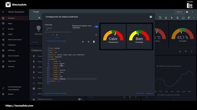Viewport: 197px width, 110px height.
Task: Click CANCELAR in the dialog
Action: (x=139, y=94)
